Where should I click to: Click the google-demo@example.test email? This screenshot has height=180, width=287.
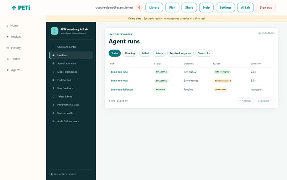click(114, 7)
